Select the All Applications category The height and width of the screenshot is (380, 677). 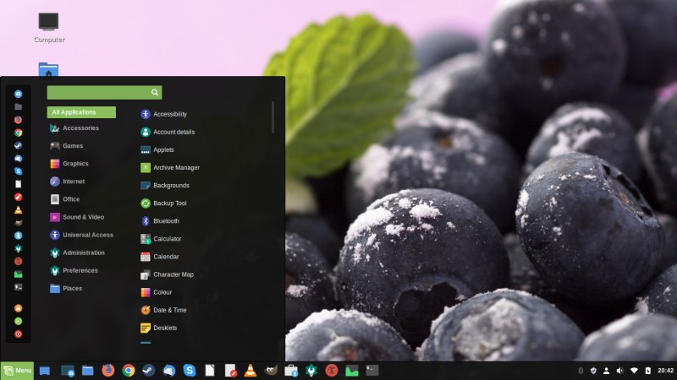(81, 112)
